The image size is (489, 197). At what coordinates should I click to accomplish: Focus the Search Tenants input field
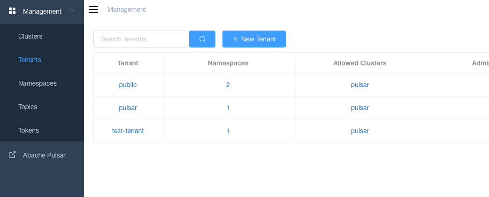coord(140,39)
